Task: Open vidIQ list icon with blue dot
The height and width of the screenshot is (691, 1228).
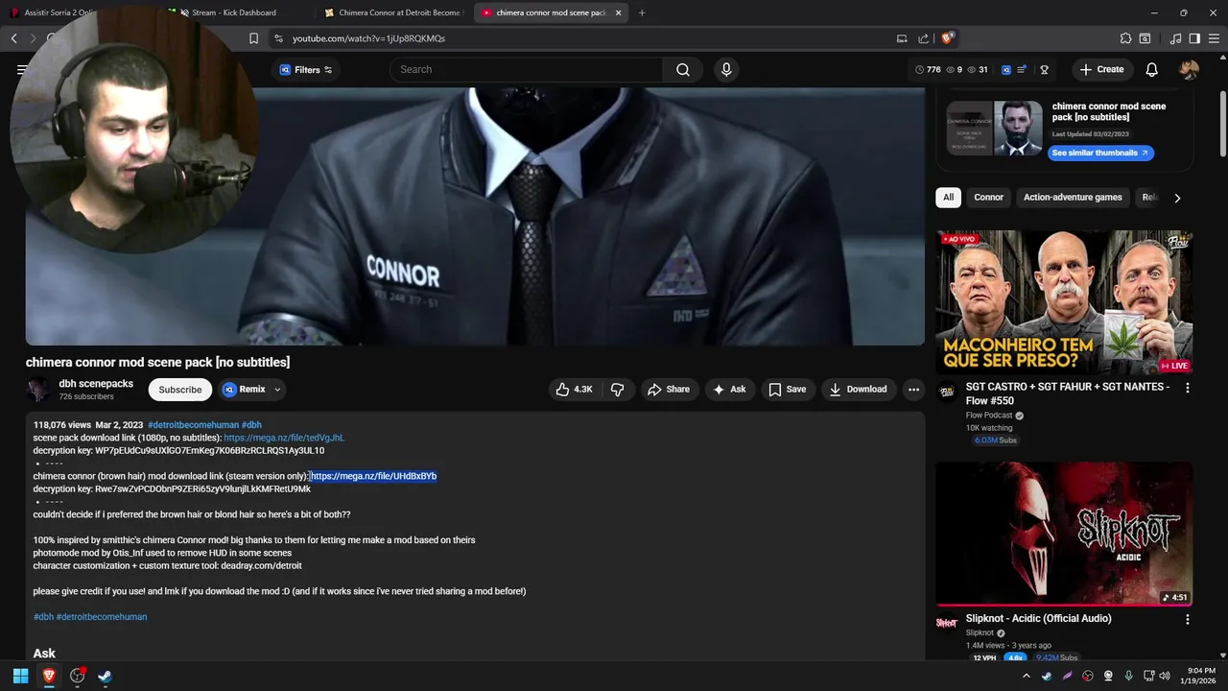Action: [1022, 70]
